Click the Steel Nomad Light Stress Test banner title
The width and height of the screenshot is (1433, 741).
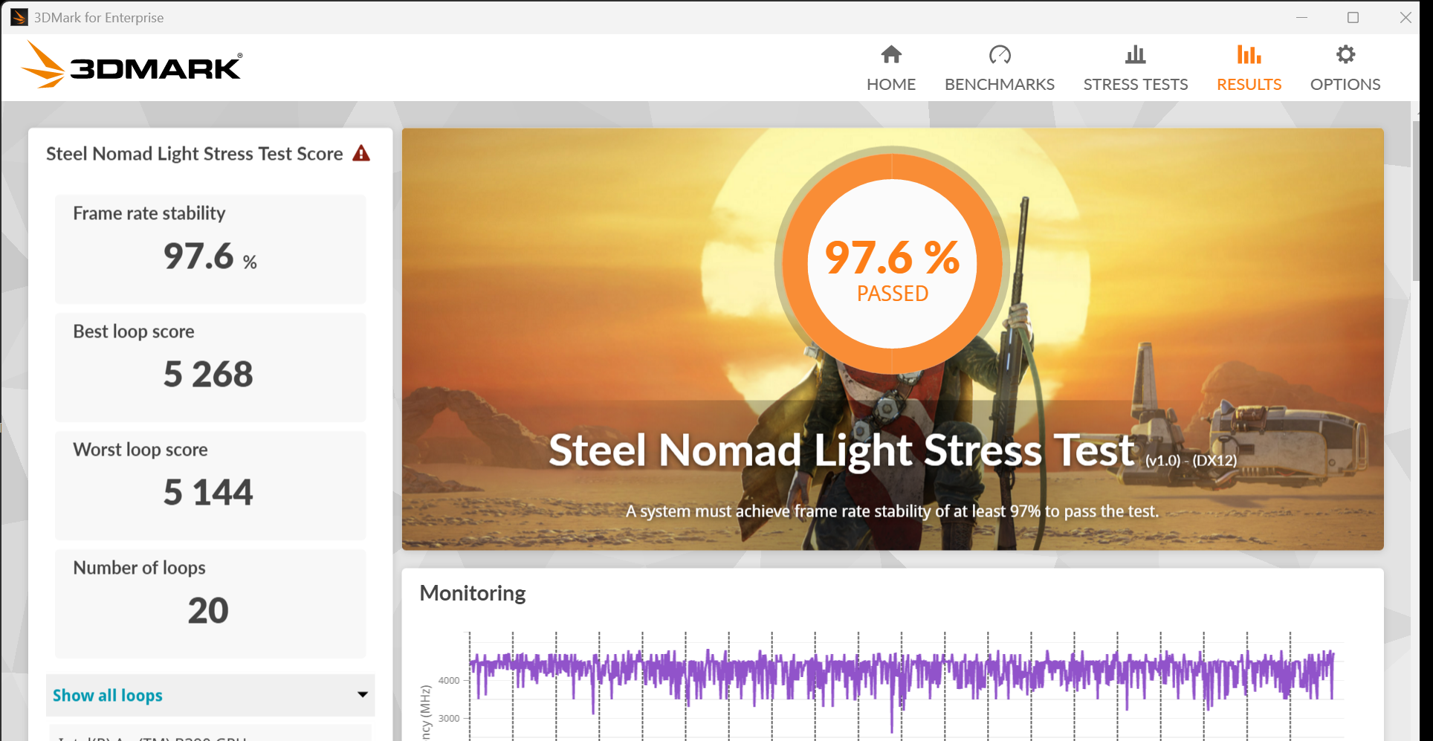click(x=841, y=450)
